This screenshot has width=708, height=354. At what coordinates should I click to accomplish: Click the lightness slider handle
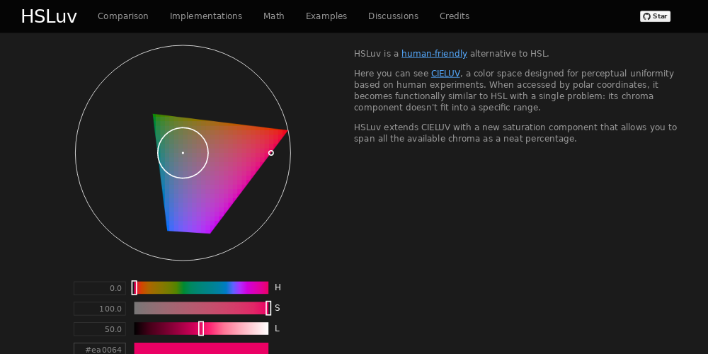201,329
